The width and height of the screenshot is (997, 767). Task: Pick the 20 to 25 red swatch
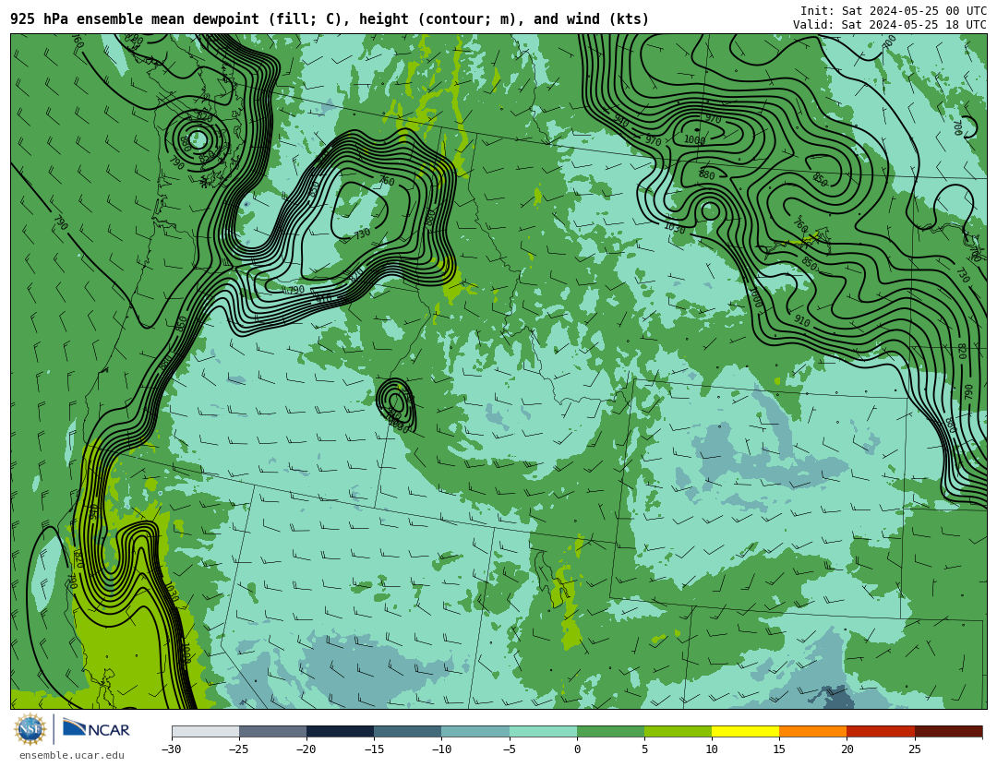(x=881, y=731)
